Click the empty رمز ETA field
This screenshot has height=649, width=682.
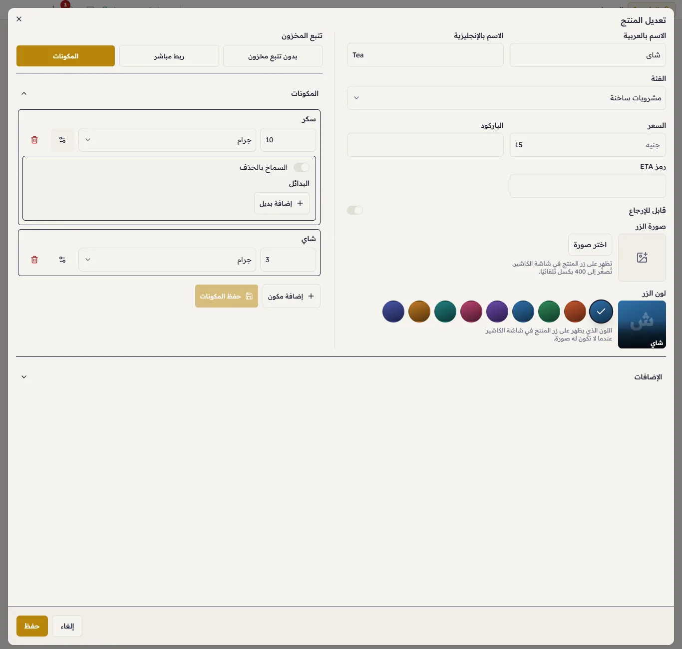pos(588,186)
